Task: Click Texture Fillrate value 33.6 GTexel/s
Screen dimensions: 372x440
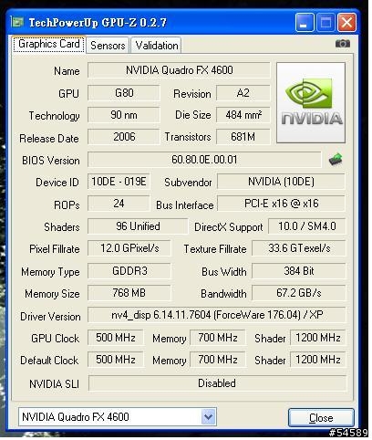Action: click(299, 248)
